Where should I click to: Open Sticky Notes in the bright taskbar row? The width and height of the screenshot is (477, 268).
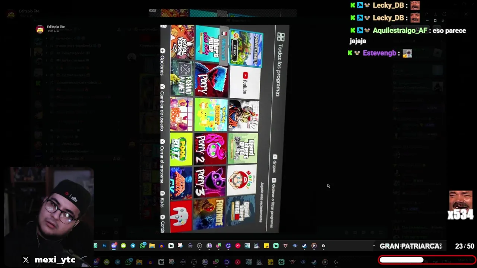click(266, 246)
